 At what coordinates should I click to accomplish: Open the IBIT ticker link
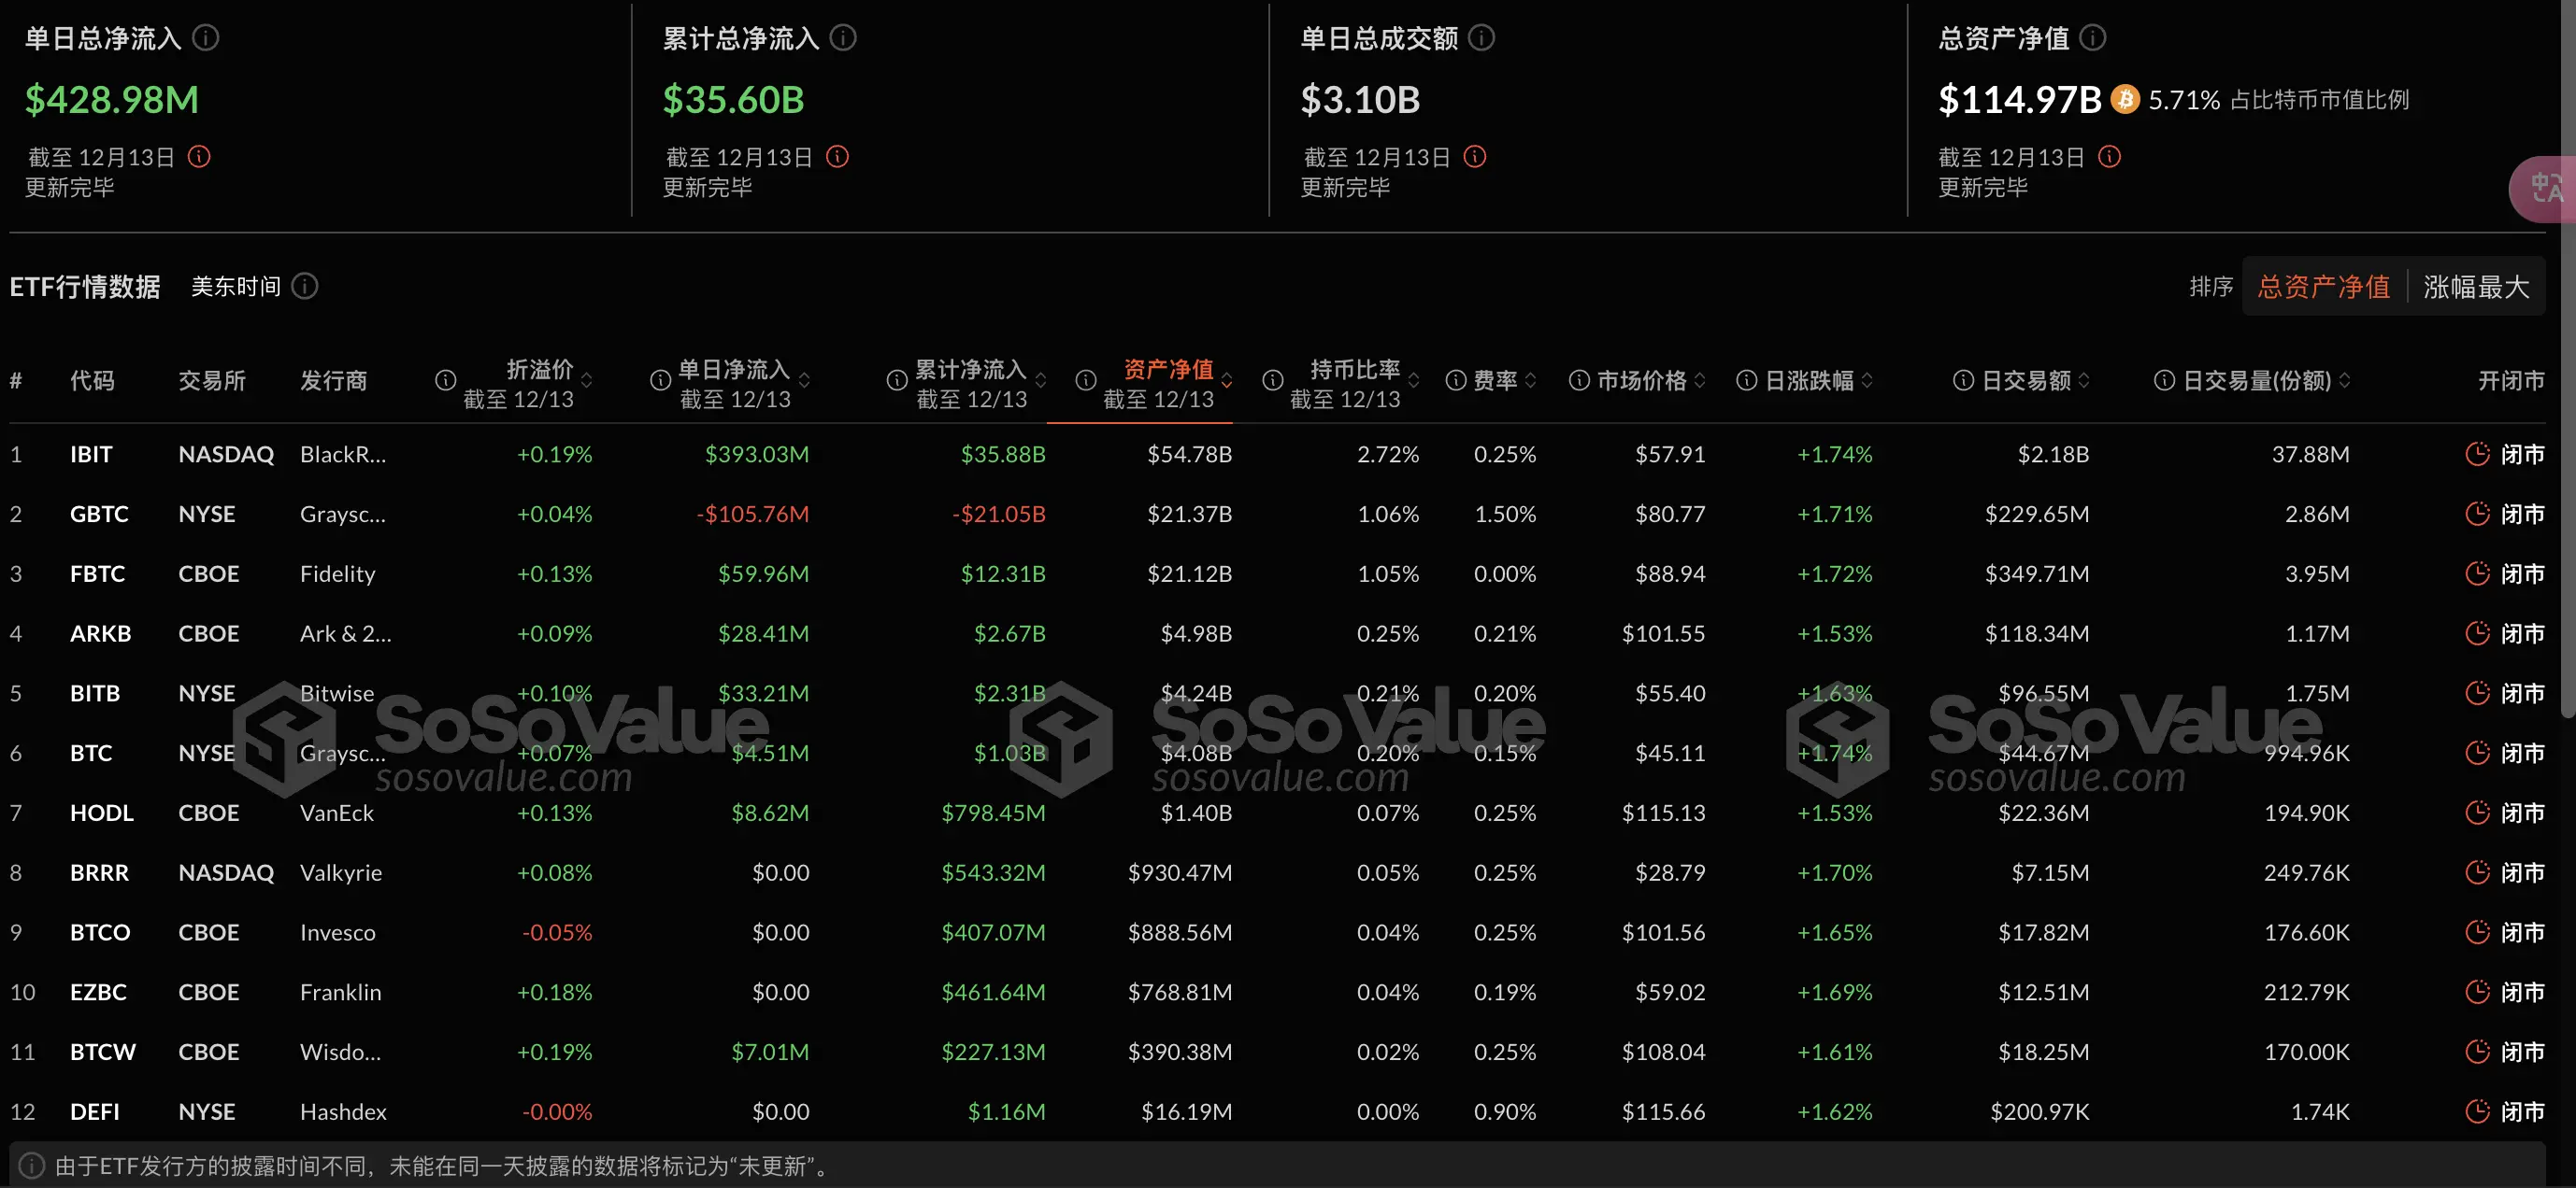[x=91, y=455]
